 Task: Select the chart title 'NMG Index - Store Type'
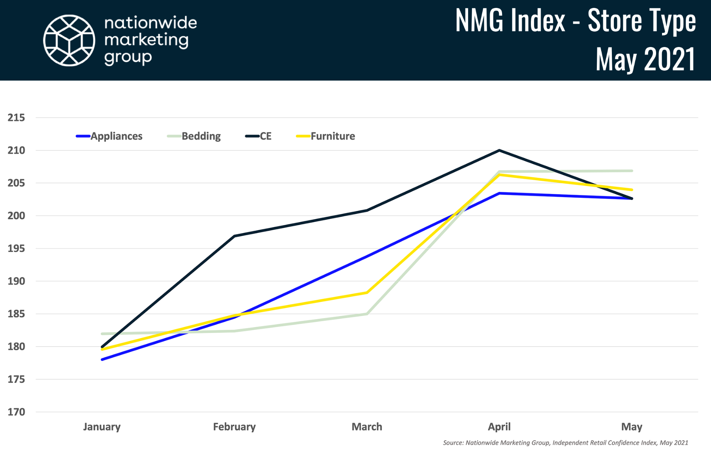[576, 21]
